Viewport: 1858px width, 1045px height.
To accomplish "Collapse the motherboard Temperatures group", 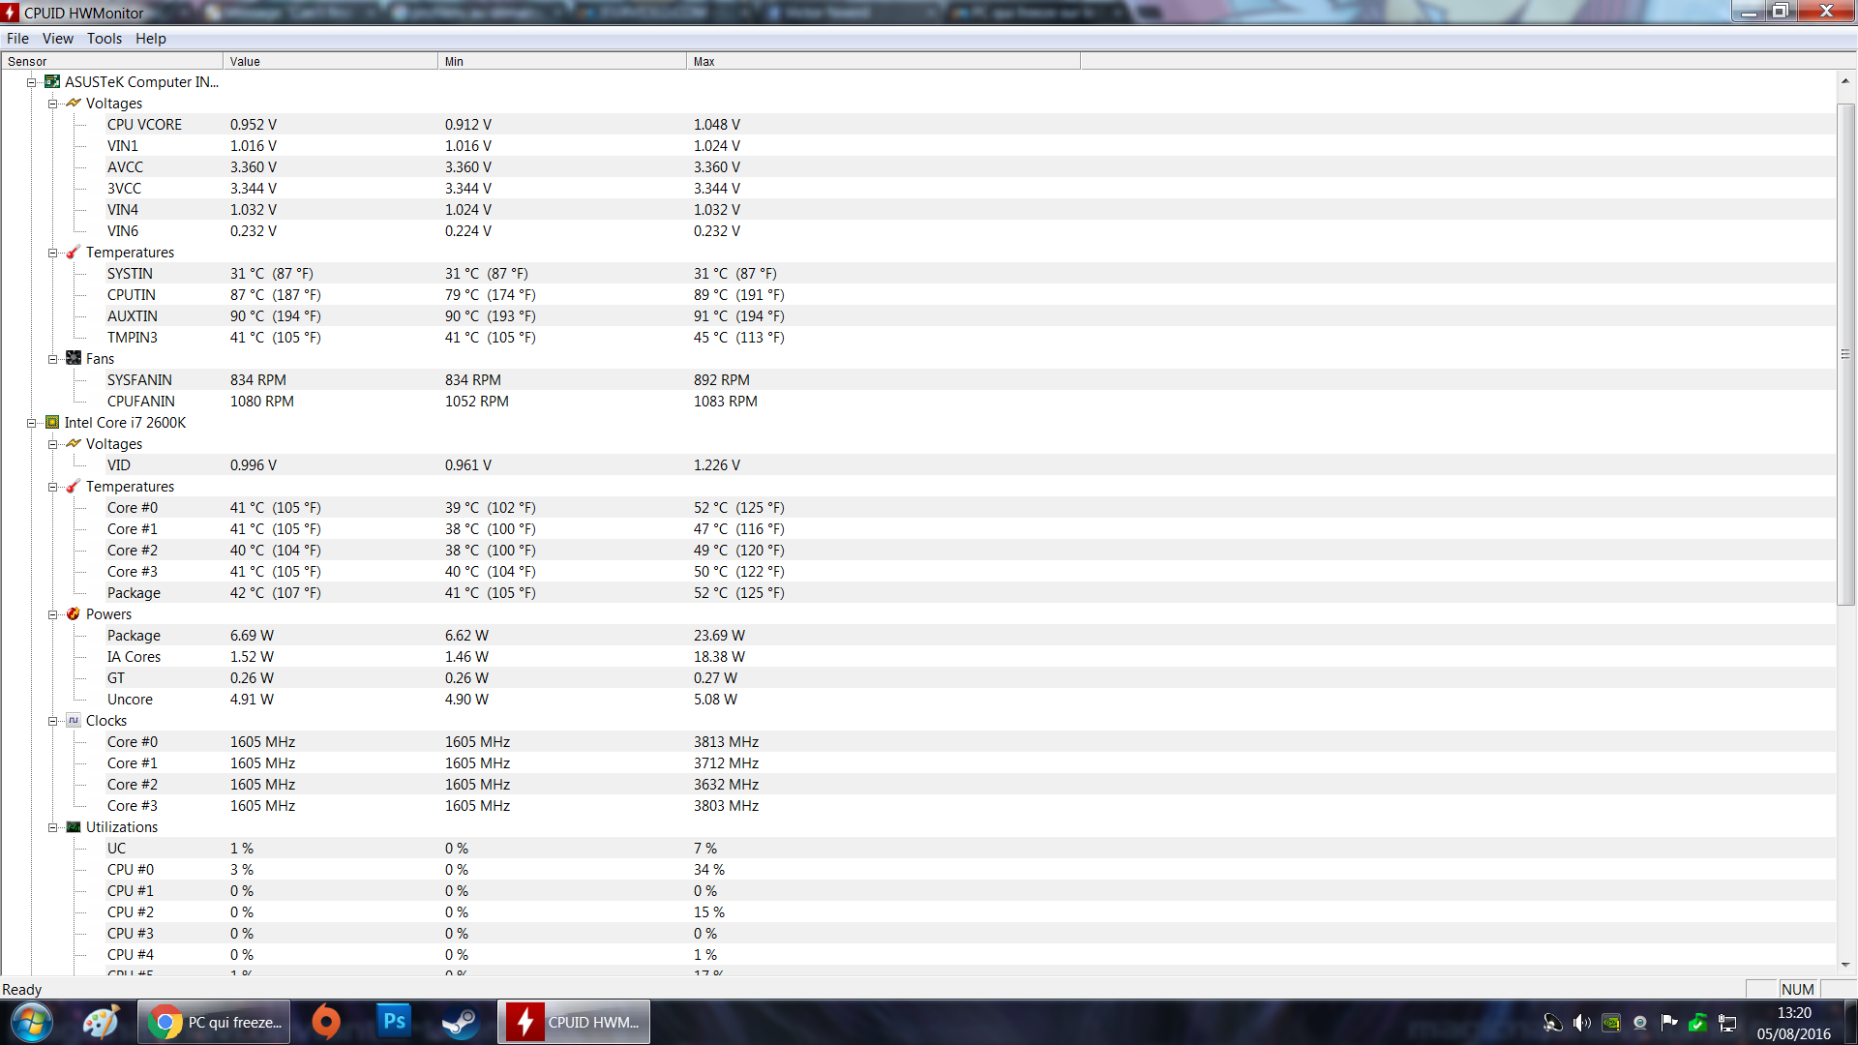I will pyautogui.click(x=53, y=253).
